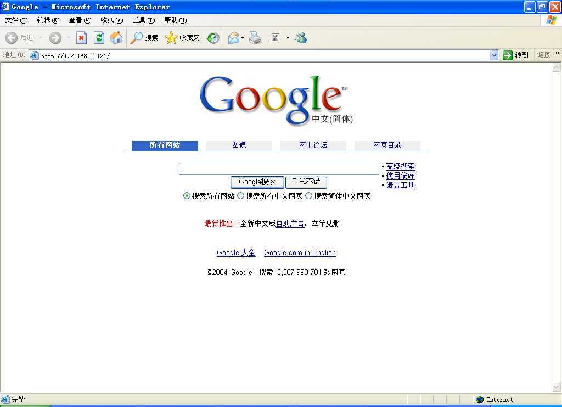Click the 手气不错 button

pyautogui.click(x=306, y=182)
